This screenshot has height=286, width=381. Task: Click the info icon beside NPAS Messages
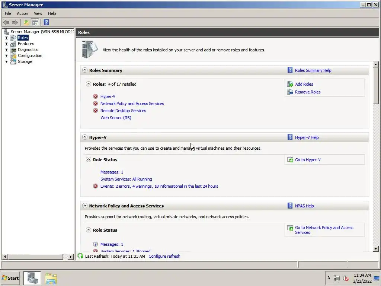tap(96, 244)
